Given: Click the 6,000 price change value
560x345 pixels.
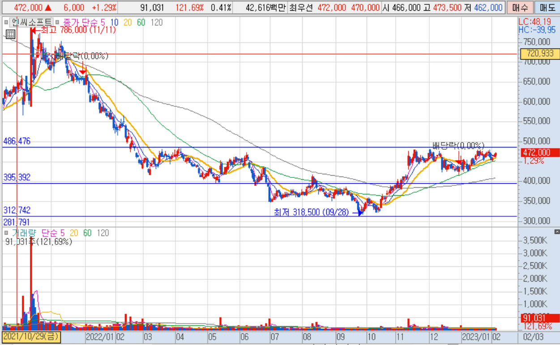Looking at the screenshot, I should 74,8.
